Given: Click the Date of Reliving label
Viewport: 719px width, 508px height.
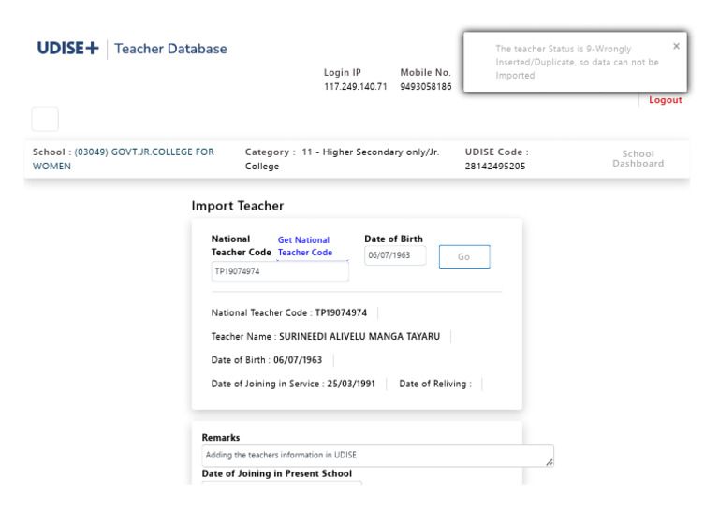Looking at the screenshot, I should pos(434,384).
